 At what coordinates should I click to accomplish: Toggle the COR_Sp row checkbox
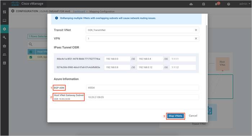tap(31, 57)
